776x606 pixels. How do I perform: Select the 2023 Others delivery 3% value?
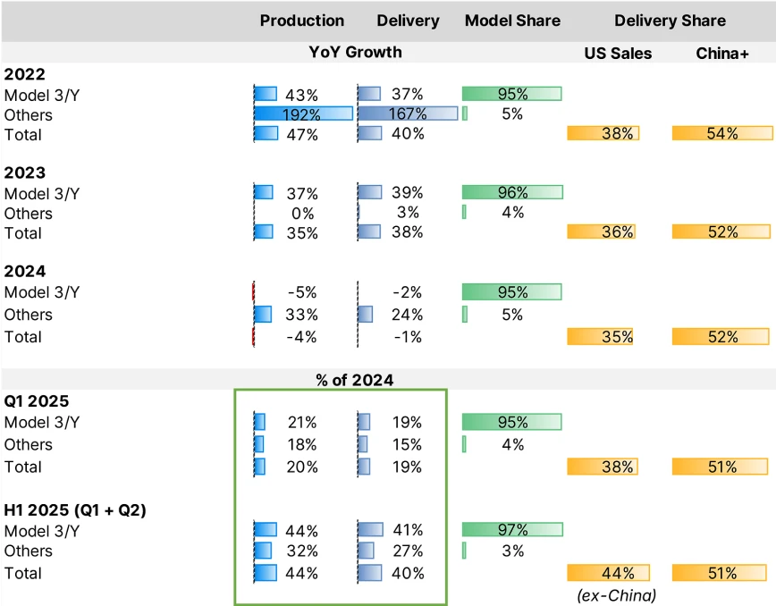tap(407, 213)
